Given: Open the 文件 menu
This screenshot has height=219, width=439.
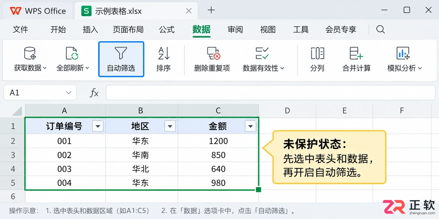Looking at the screenshot, I should (x=20, y=30).
